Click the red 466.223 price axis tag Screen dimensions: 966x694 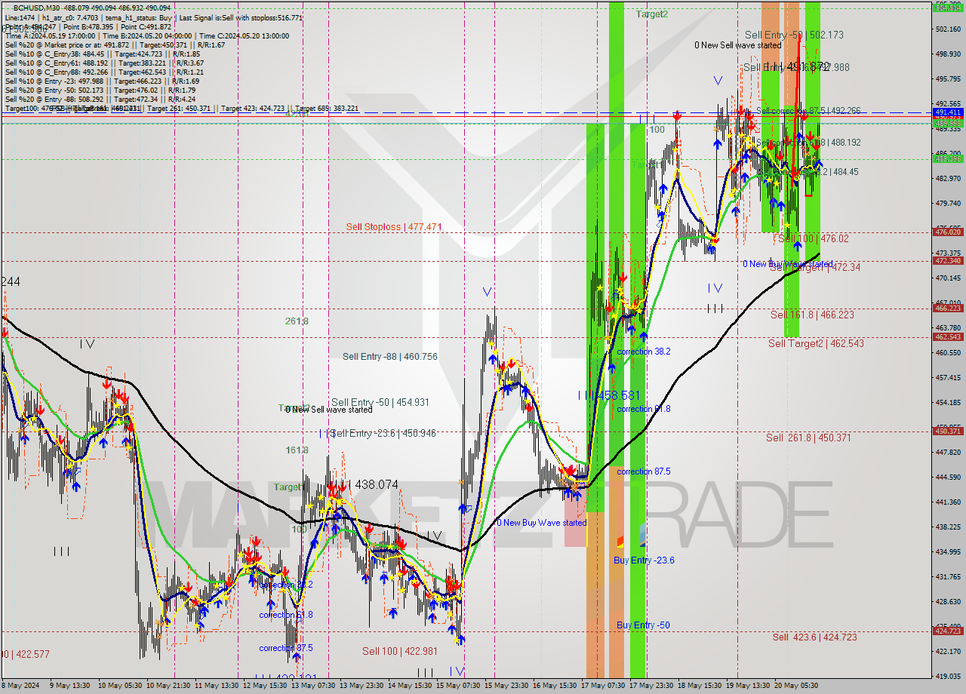[x=948, y=308]
